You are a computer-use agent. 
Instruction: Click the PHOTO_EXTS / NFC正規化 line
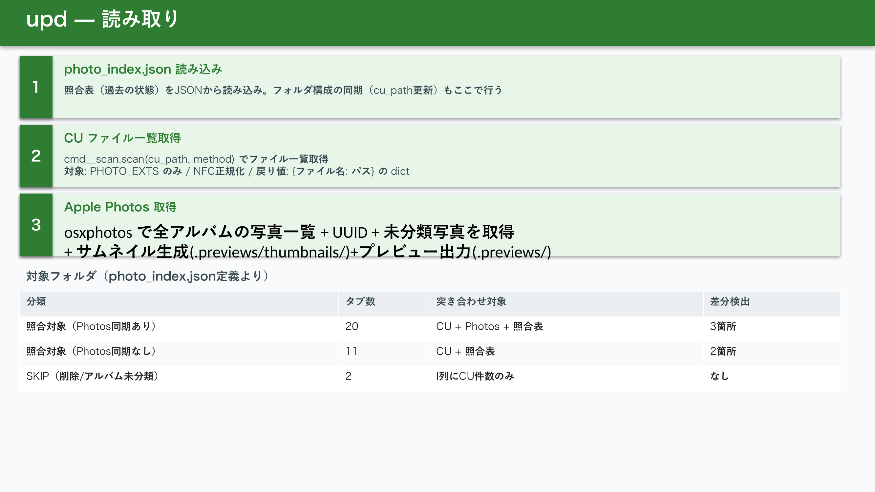[x=236, y=171]
